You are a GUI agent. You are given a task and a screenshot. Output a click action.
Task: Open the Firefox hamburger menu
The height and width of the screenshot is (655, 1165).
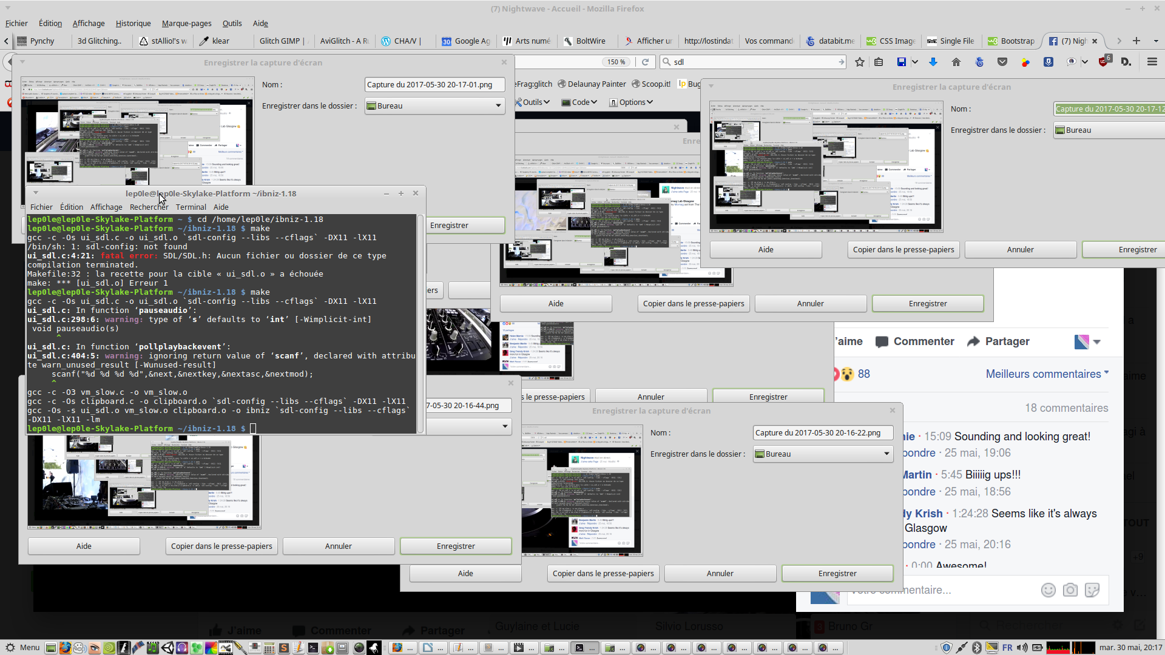coord(1152,62)
